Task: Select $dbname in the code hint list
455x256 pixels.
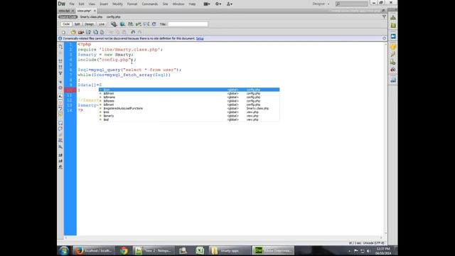Action: point(189,97)
